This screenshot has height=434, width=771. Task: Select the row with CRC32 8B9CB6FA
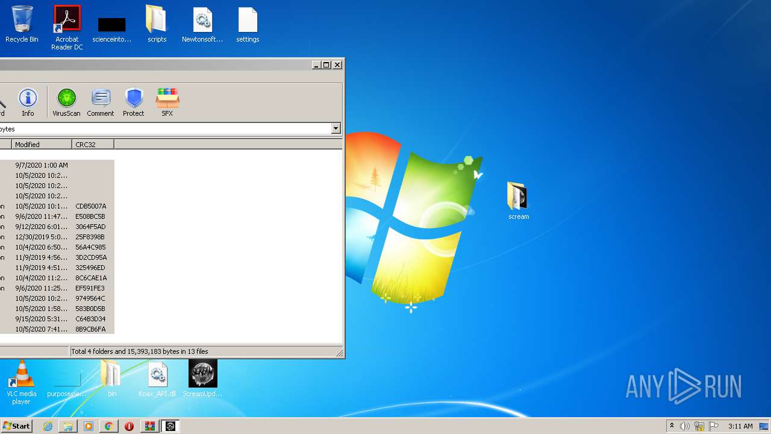coord(57,329)
